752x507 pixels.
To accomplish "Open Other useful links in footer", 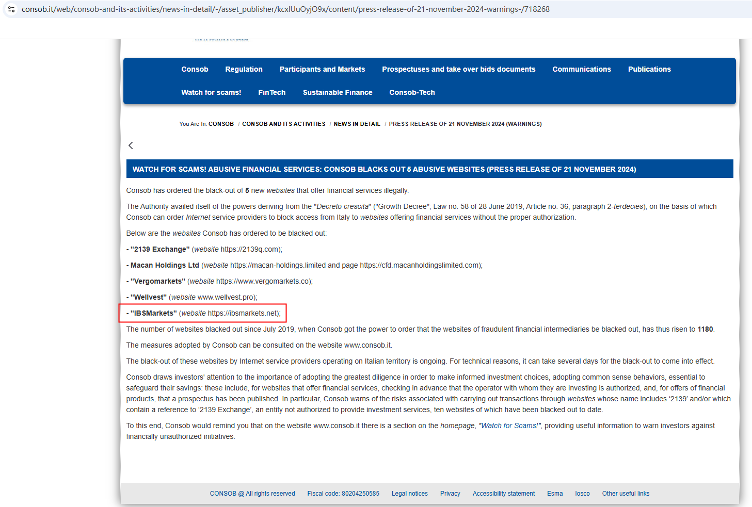I will click(x=626, y=494).
